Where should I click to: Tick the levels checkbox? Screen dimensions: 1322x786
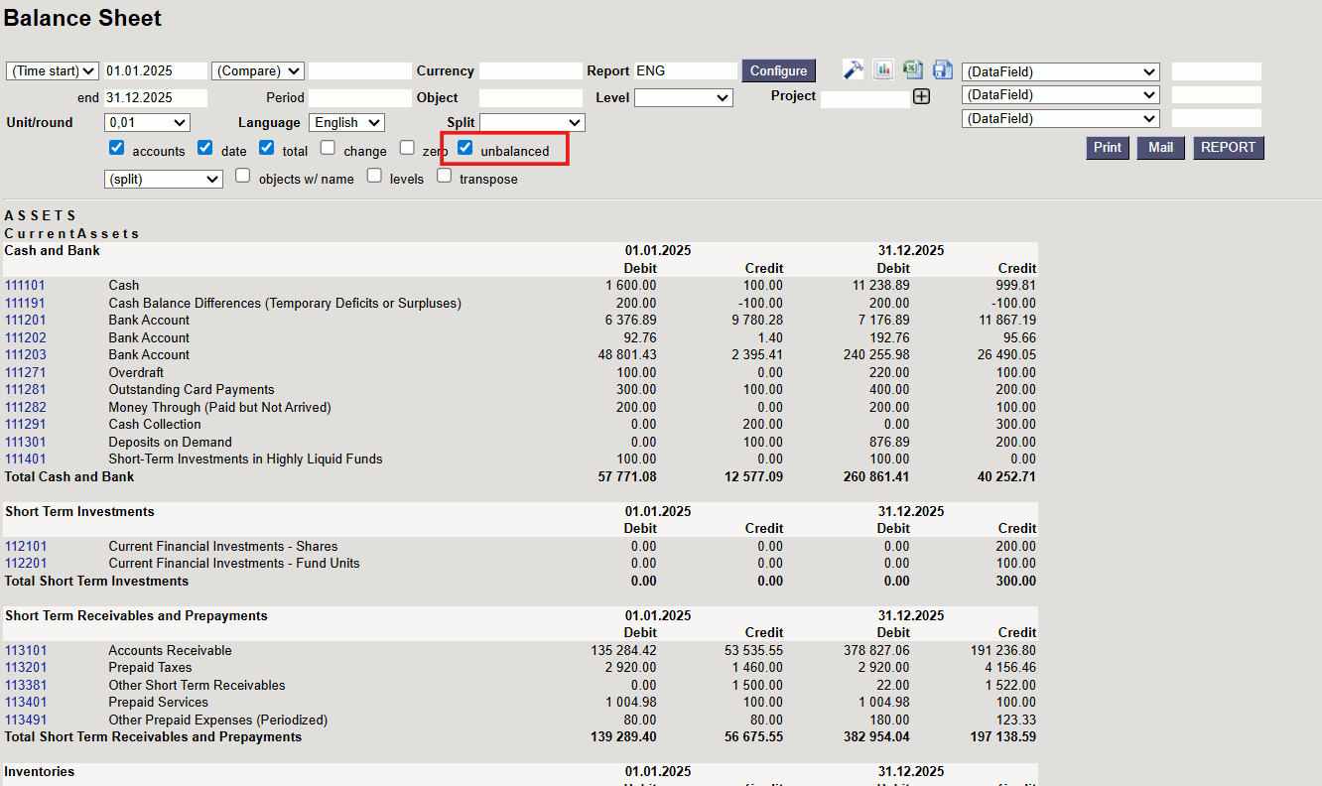[374, 176]
